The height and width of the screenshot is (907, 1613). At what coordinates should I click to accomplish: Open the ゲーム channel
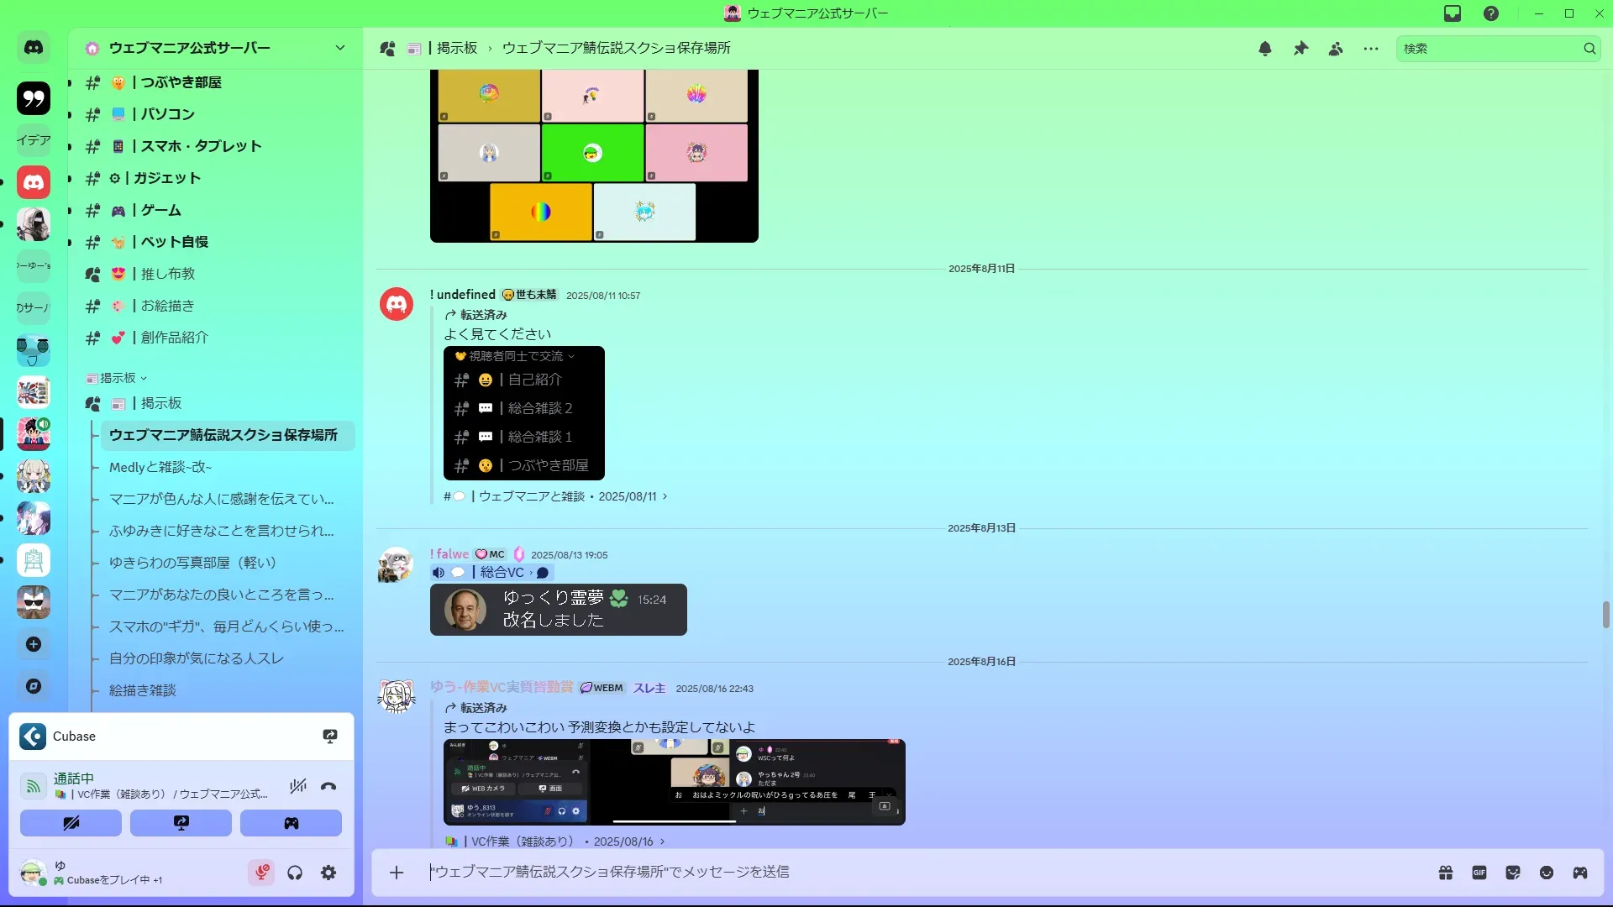160,210
